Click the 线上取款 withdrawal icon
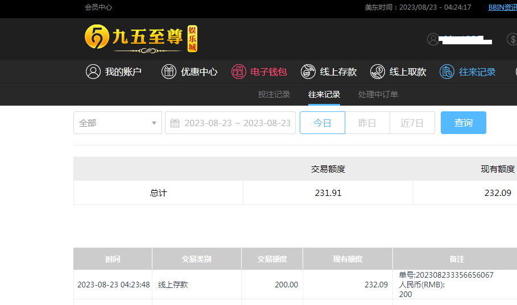 378,72
